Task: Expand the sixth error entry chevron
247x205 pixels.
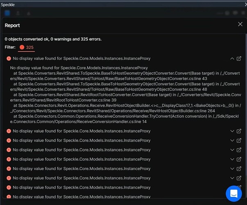Action: [x=232, y=169]
